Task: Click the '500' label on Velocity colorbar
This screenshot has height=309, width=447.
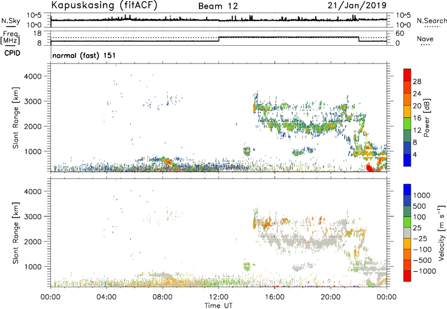Action: pos(421,206)
